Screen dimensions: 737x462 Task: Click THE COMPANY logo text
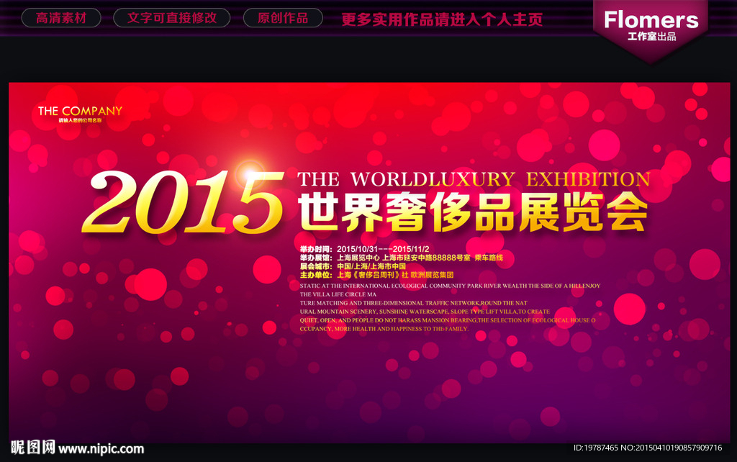pyautogui.click(x=80, y=111)
